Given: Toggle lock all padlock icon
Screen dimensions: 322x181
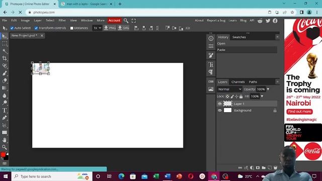Looking at the screenshot, I should 241,96.
